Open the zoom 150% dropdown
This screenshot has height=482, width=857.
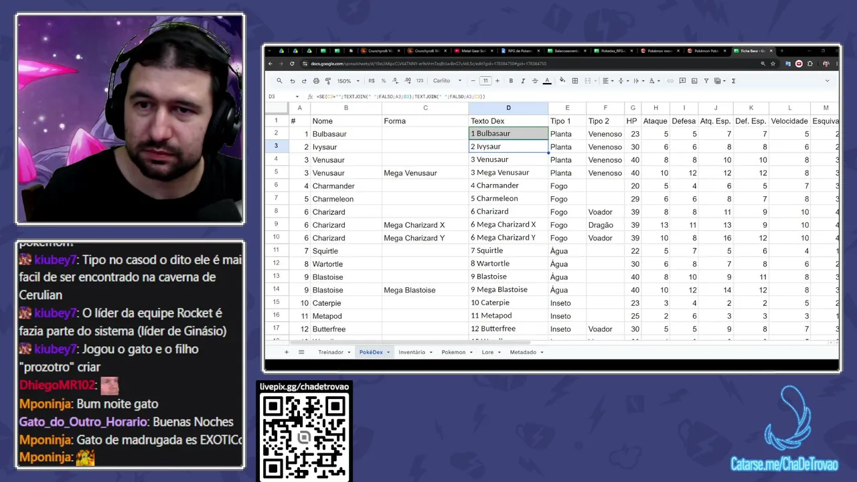(347, 81)
